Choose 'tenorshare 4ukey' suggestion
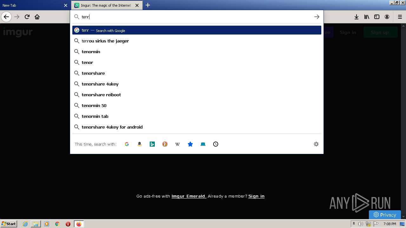The height and width of the screenshot is (228, 406). click(x=197, y=84)
